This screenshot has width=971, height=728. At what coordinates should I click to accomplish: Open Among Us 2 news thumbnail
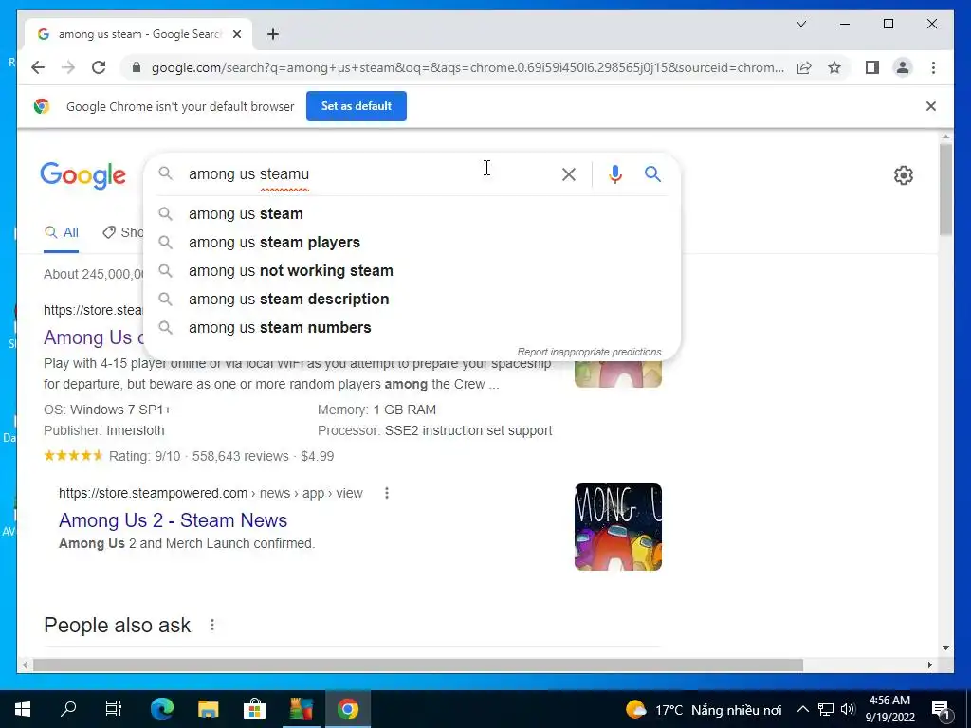(x=617, y=527)
